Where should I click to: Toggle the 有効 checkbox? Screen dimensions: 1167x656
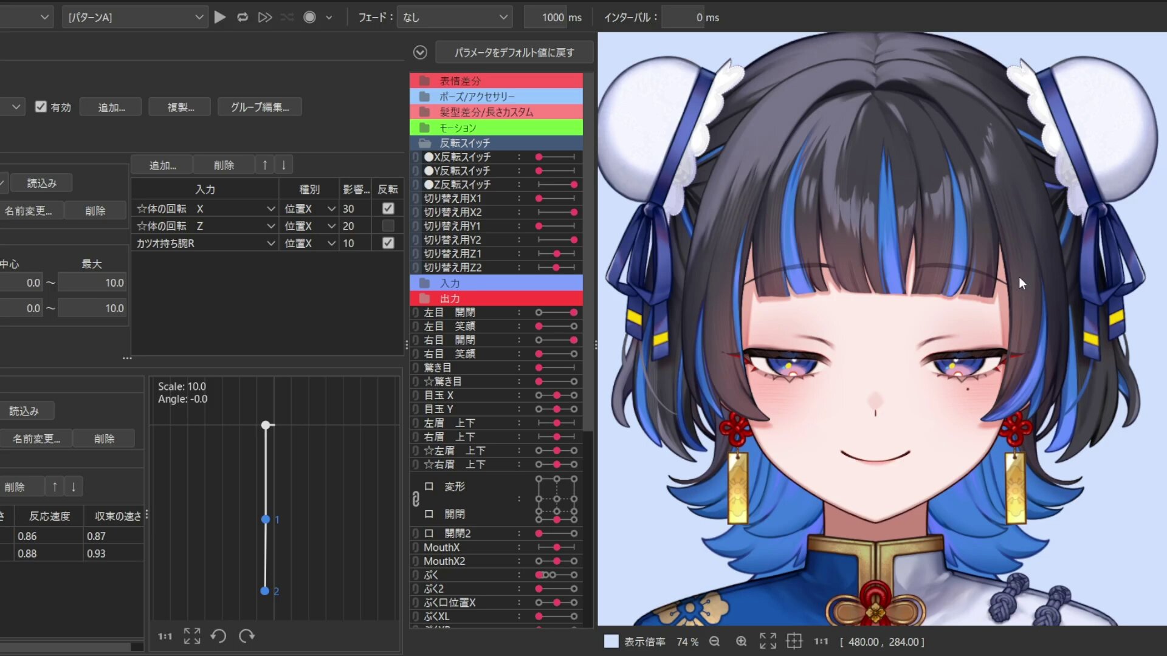pos(41,107)
